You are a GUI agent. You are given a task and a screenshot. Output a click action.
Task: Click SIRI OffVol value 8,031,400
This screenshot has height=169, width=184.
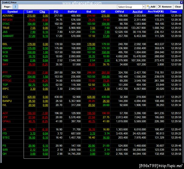click(122, 150)
